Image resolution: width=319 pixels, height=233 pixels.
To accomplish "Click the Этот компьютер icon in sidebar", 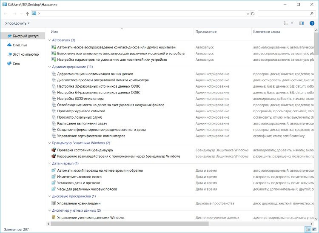I will point(9,54).
